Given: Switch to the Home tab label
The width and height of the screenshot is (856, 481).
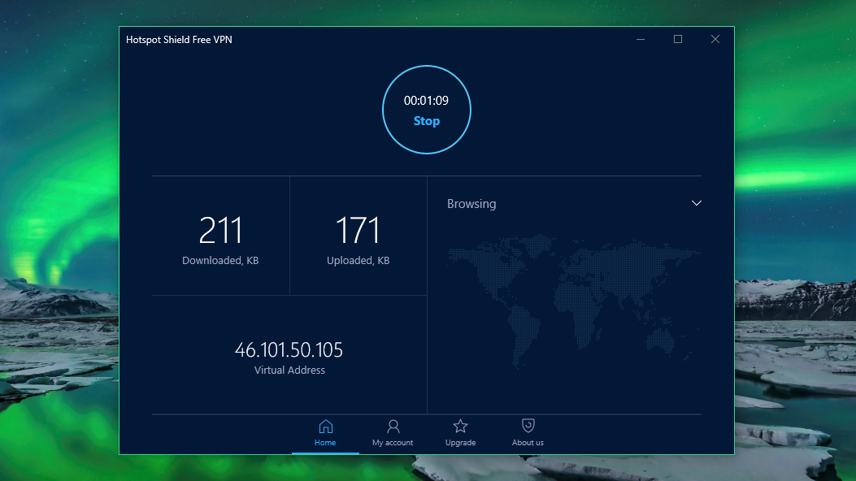Looking at the screenshot, I should pyautogui.click(x=325, y=443).
